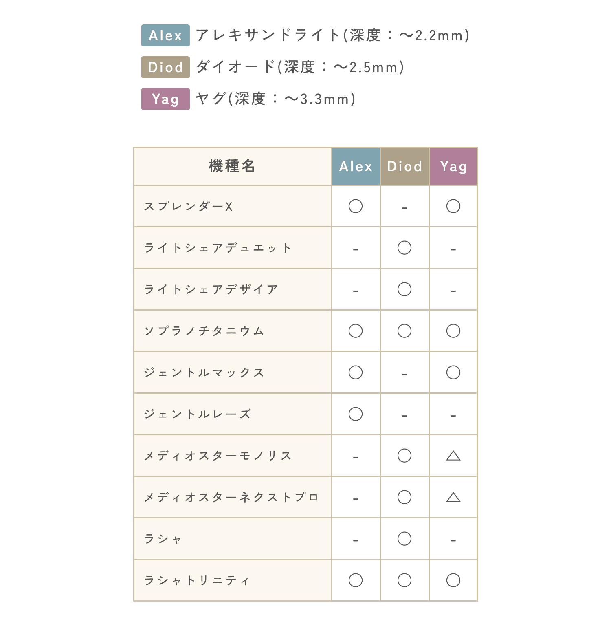Viewport: 611px width, 626px height.
Task: Select the Alex column header in table
Action: tap(356, 166)
